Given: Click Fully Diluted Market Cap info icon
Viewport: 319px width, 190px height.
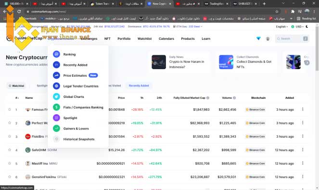Looking at the screenshot, I should 208,98.
